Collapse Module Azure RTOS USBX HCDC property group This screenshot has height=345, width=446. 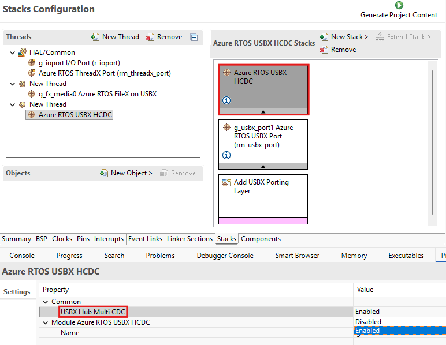pyautogui.click(x=45, y=322)
